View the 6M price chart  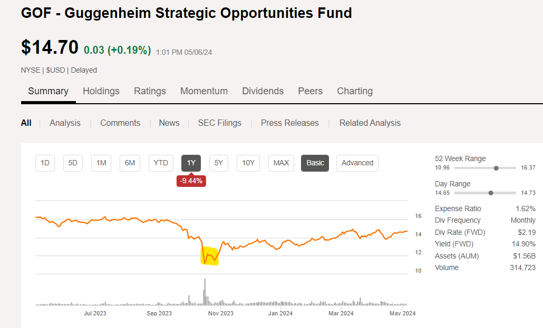pyautogui.click(x=130, y=163)
